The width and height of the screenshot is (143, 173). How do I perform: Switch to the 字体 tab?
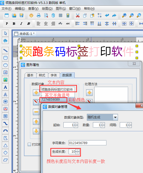pos(54,75)
